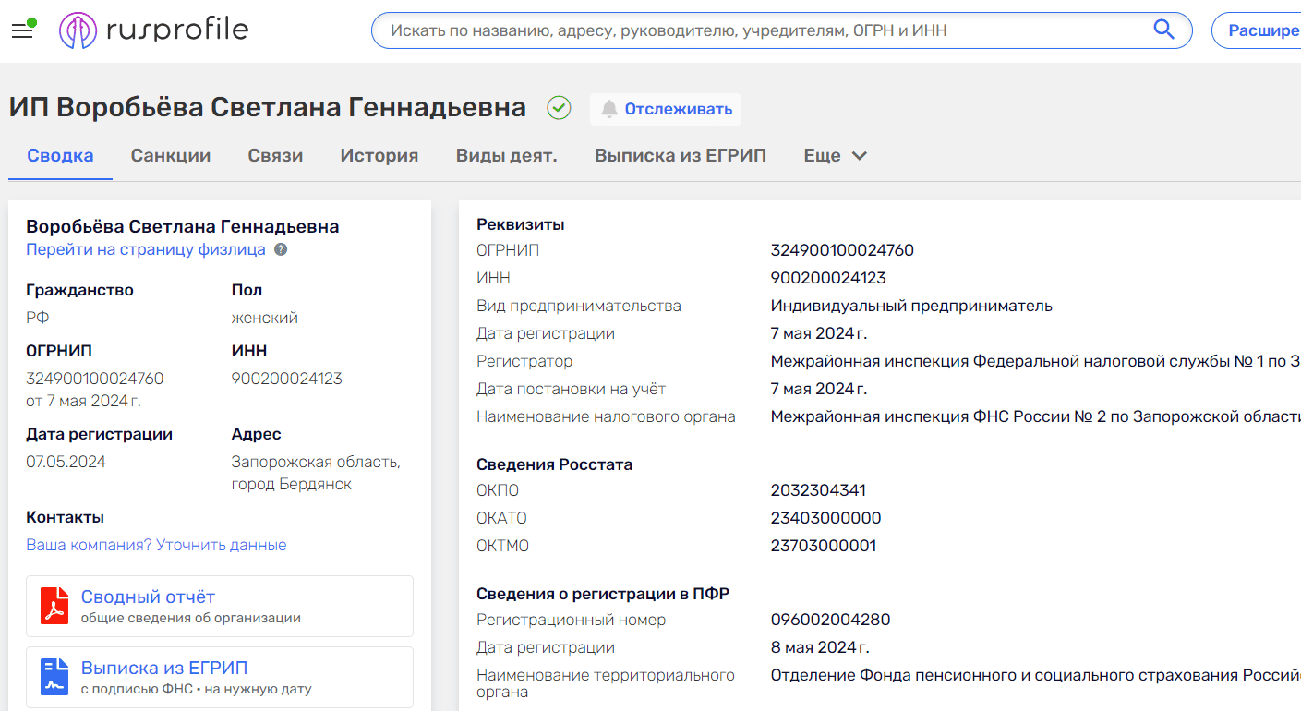Click the bell icon in Отслеживать button
1301x711 pixels.
(609, 109)
